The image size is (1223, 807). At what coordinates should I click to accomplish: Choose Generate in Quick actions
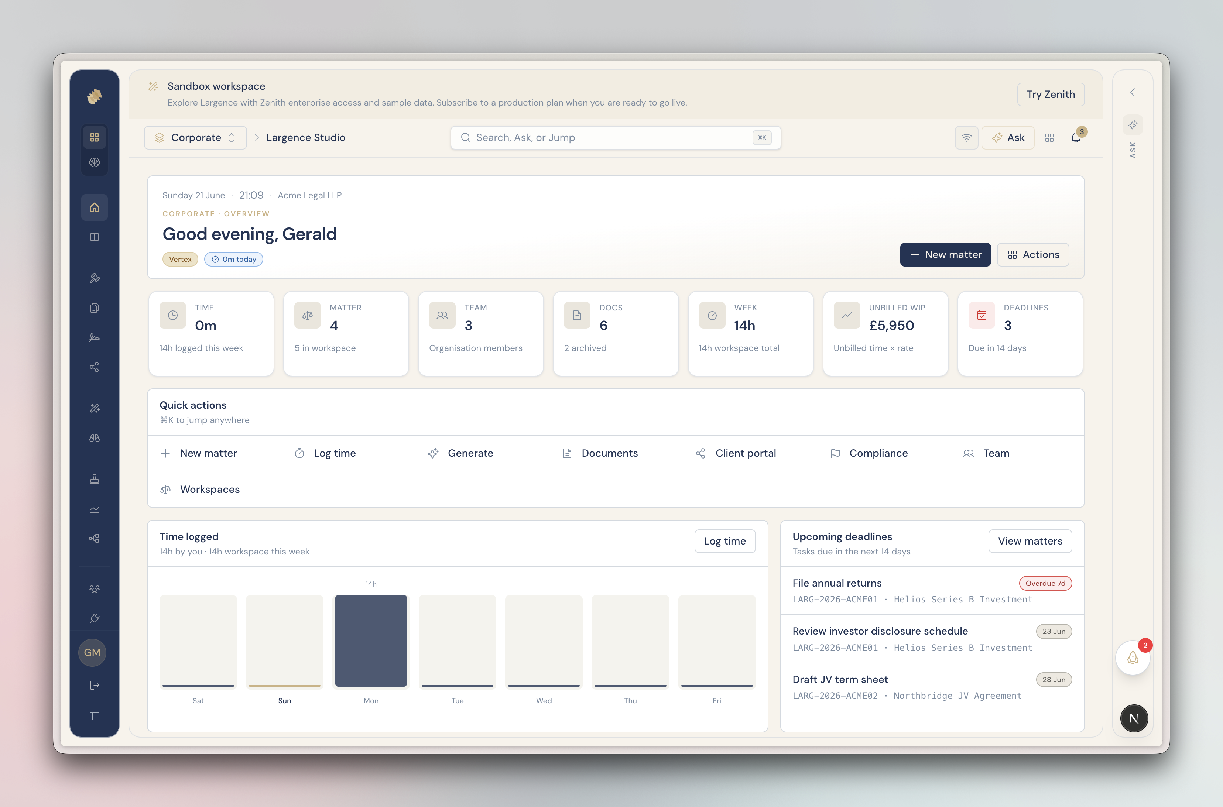460,453
